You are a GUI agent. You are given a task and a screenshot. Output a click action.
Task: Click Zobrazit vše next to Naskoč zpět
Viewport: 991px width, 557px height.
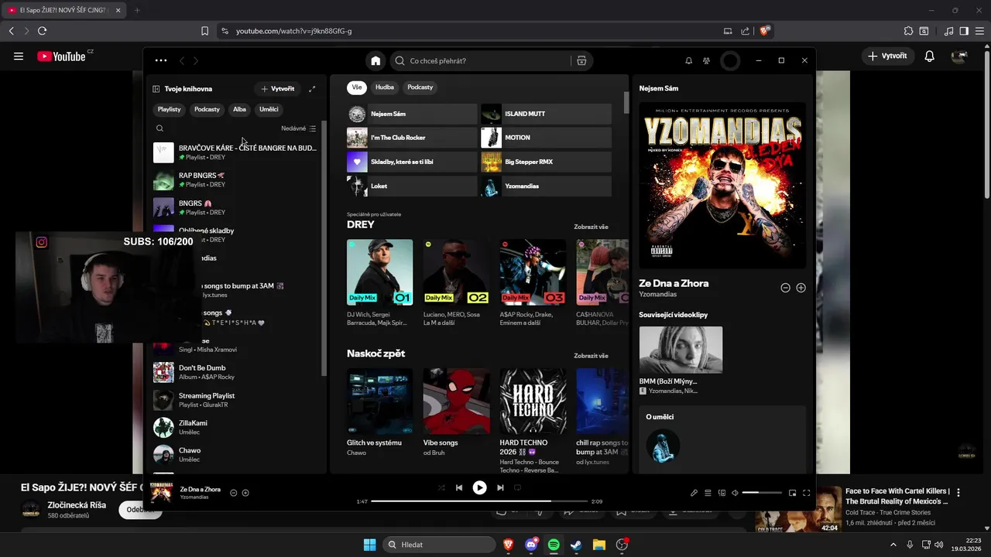pos(591,356)
